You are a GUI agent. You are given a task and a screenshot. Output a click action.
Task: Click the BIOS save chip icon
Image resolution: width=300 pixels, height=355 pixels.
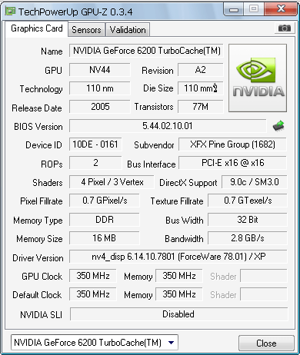278,126
